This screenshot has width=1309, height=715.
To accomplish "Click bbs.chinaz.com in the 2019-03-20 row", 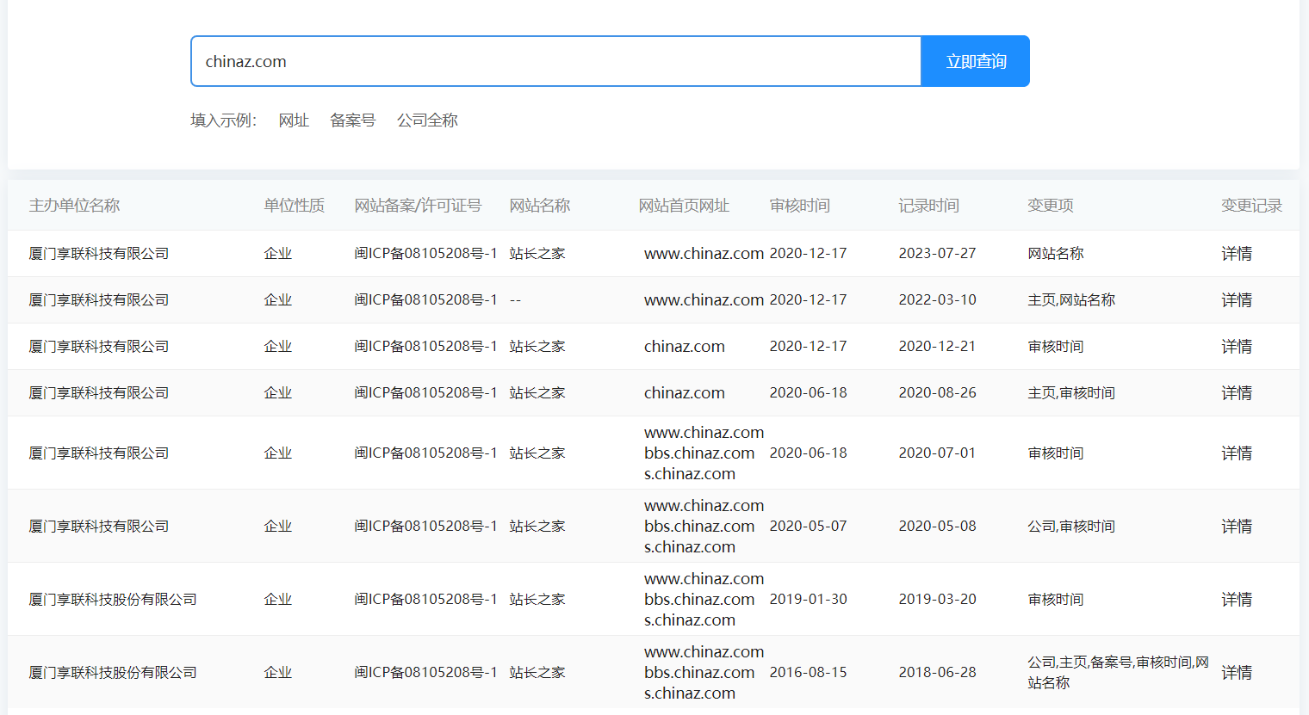I will pos(699,600).
